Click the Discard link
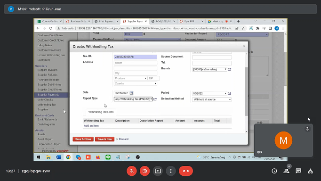Screen dimensions: 321x181 [124, 139]
